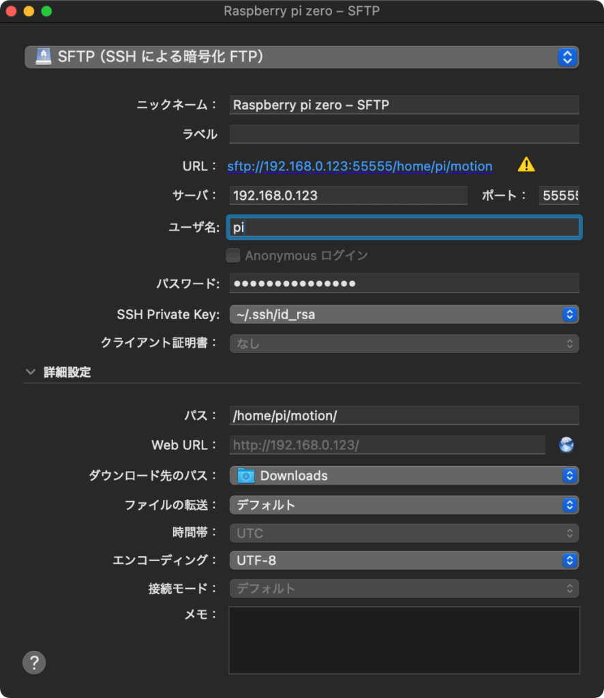Click the ポート number field
604x698 pixels.
point(558,196)
